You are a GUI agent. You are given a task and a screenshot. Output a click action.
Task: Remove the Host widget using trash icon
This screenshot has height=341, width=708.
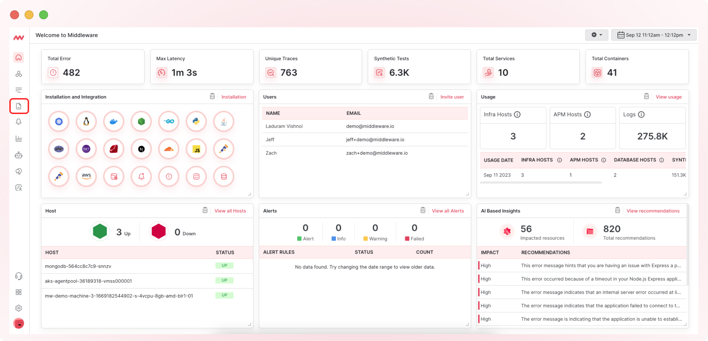coord(205,210)
